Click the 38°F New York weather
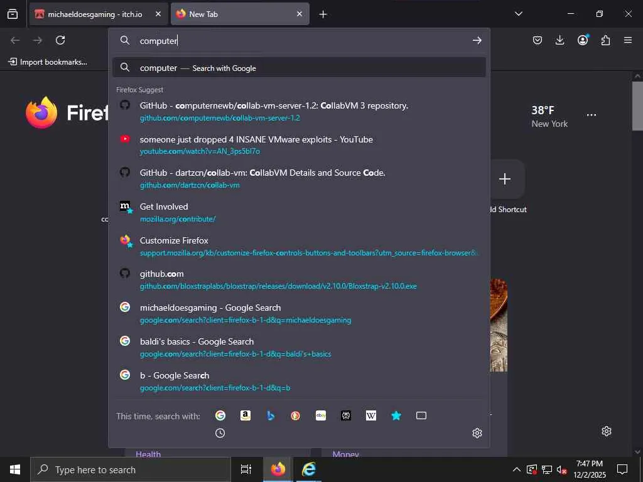643x482 pixels. [549, 116]
